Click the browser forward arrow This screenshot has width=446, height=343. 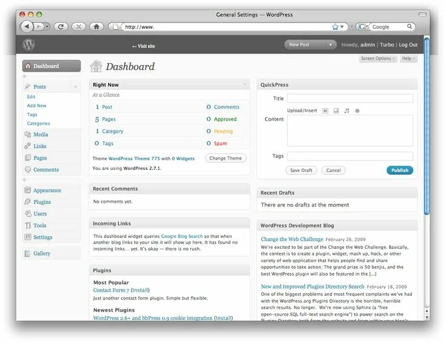point(39,27)
